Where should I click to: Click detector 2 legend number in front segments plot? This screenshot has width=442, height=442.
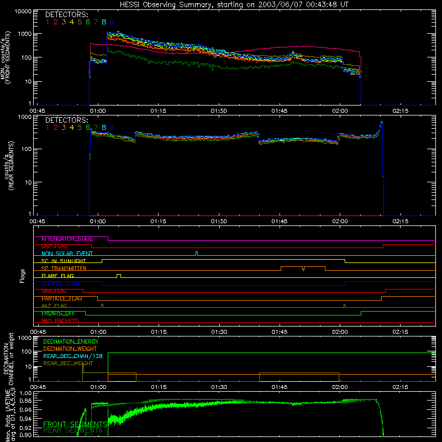[56, 22]
